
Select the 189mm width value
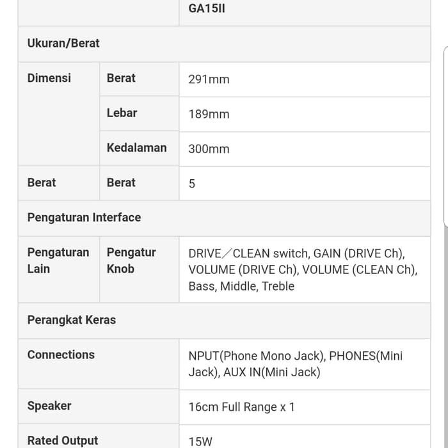click(209, 114)
